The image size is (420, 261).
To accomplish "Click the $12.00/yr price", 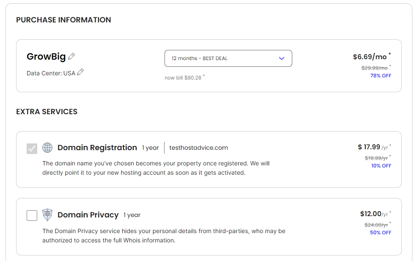I will coord(374,214).
